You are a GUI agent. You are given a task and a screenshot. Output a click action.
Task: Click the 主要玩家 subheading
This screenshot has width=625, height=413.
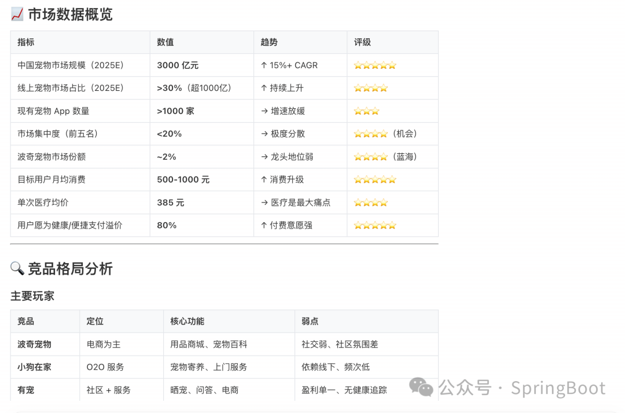pos(32,296)
